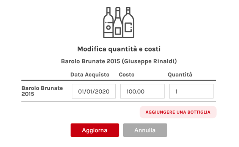Click the neck of the right bottle
Screen dimensions: 239x147
(x=128, y=11)
